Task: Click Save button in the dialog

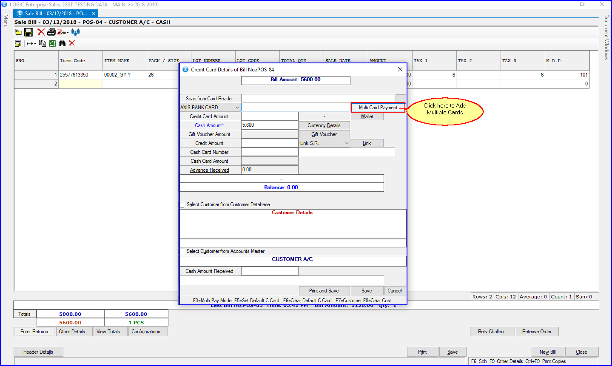Action: tap(367, 291)
